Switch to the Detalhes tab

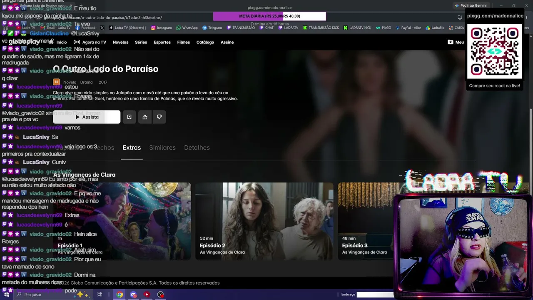[x=197, y=147]
